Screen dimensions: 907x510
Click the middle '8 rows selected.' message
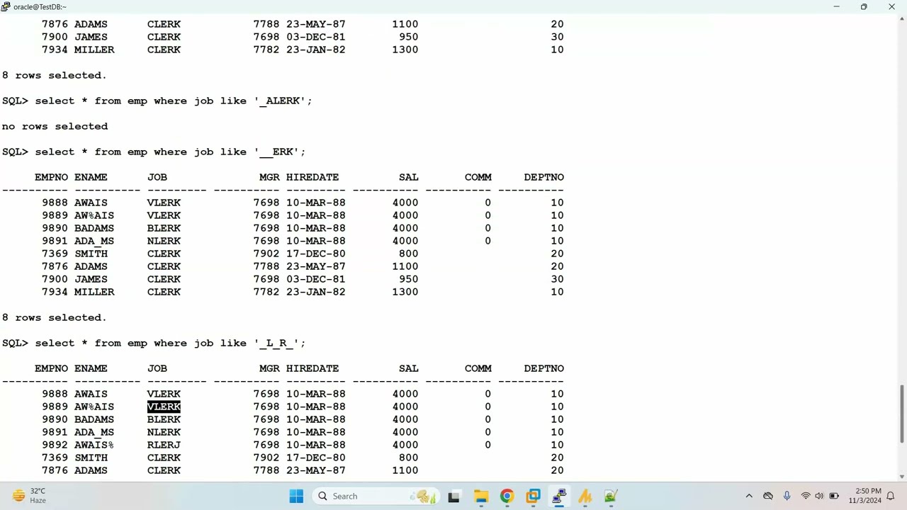[54, 317]
